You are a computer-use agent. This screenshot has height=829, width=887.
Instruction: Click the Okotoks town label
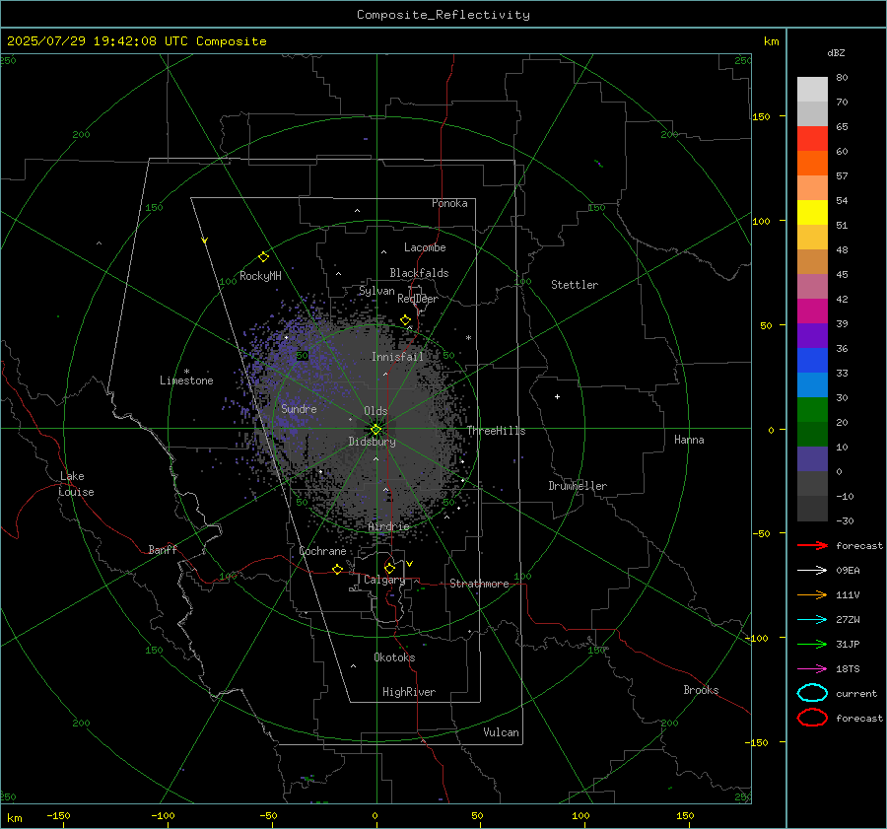click(x=394, y=657)
